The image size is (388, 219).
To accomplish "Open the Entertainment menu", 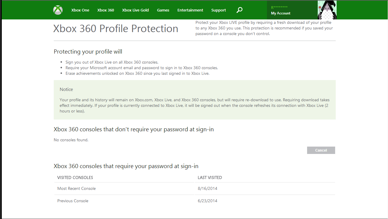I will 190,10.
